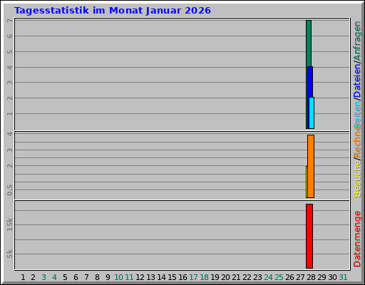Click day label 6 on the x-axis
Viewport: 365px width, 285px height.
click(76, 277)
